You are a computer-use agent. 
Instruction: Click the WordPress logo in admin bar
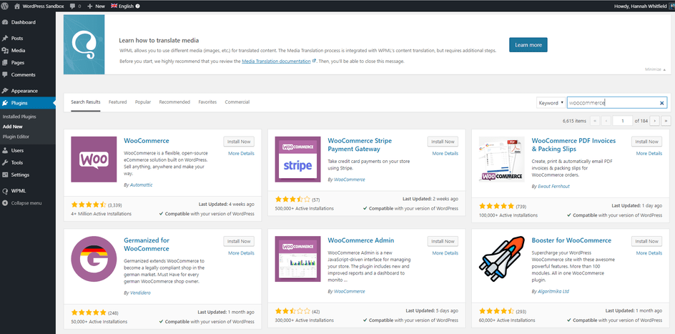point(6,5)
